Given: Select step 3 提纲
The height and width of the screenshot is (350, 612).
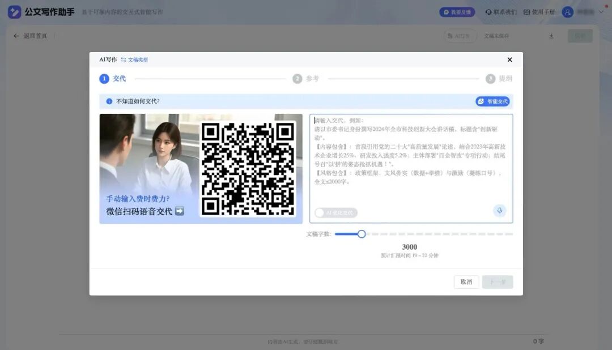Looking at the screenshot, I should tap(499, 79).
